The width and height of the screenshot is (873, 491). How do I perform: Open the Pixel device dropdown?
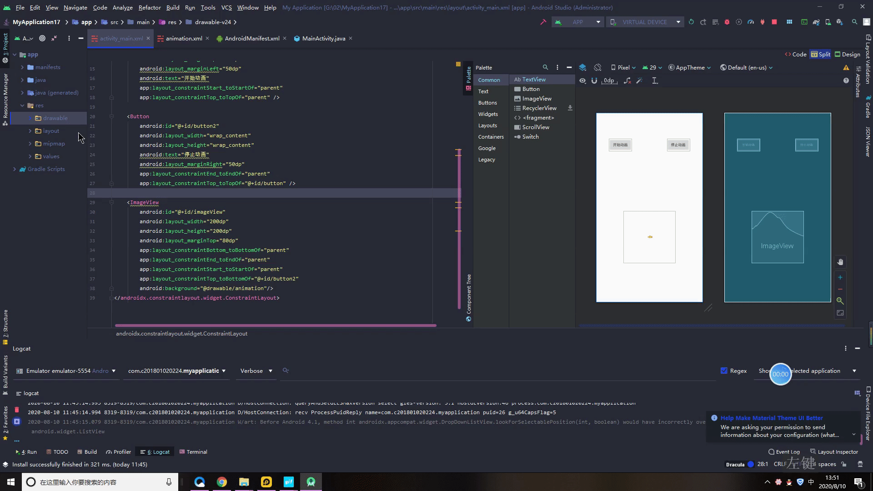coord(623,67)
